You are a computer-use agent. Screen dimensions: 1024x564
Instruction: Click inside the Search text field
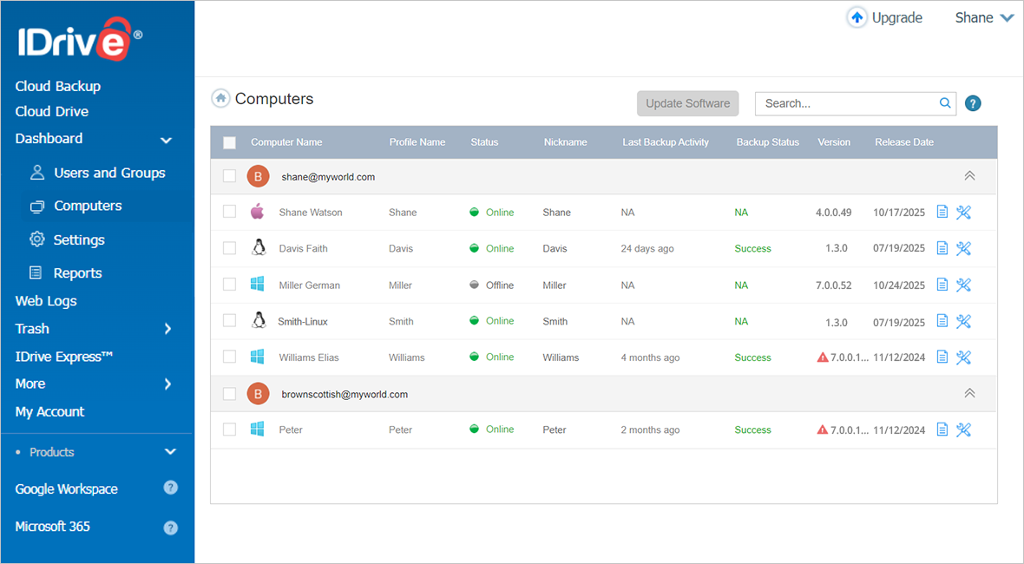[846, 103]
